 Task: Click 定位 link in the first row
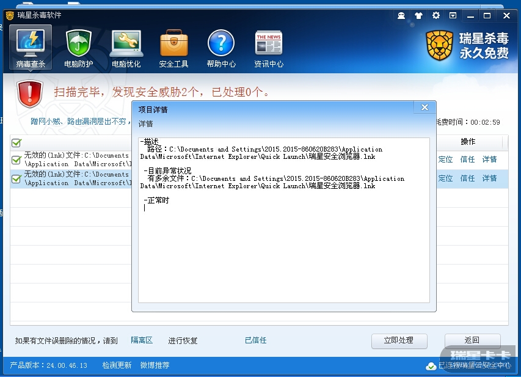click(445, 159)
